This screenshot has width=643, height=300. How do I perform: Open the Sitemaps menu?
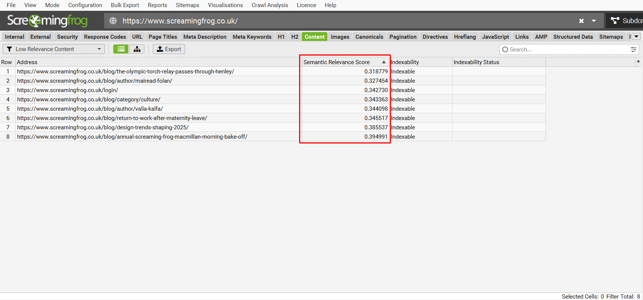[x=187, y=5]
